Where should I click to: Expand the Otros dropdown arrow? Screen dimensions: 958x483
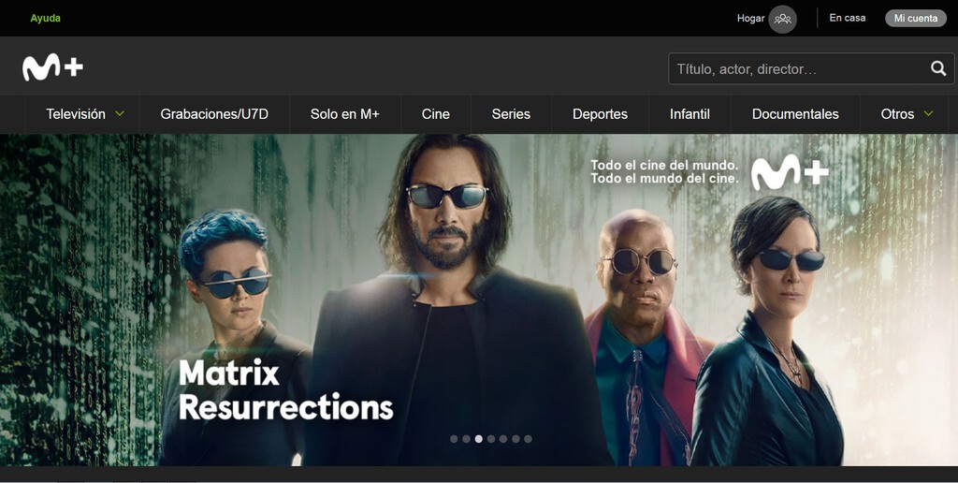[x=929, y=113]
